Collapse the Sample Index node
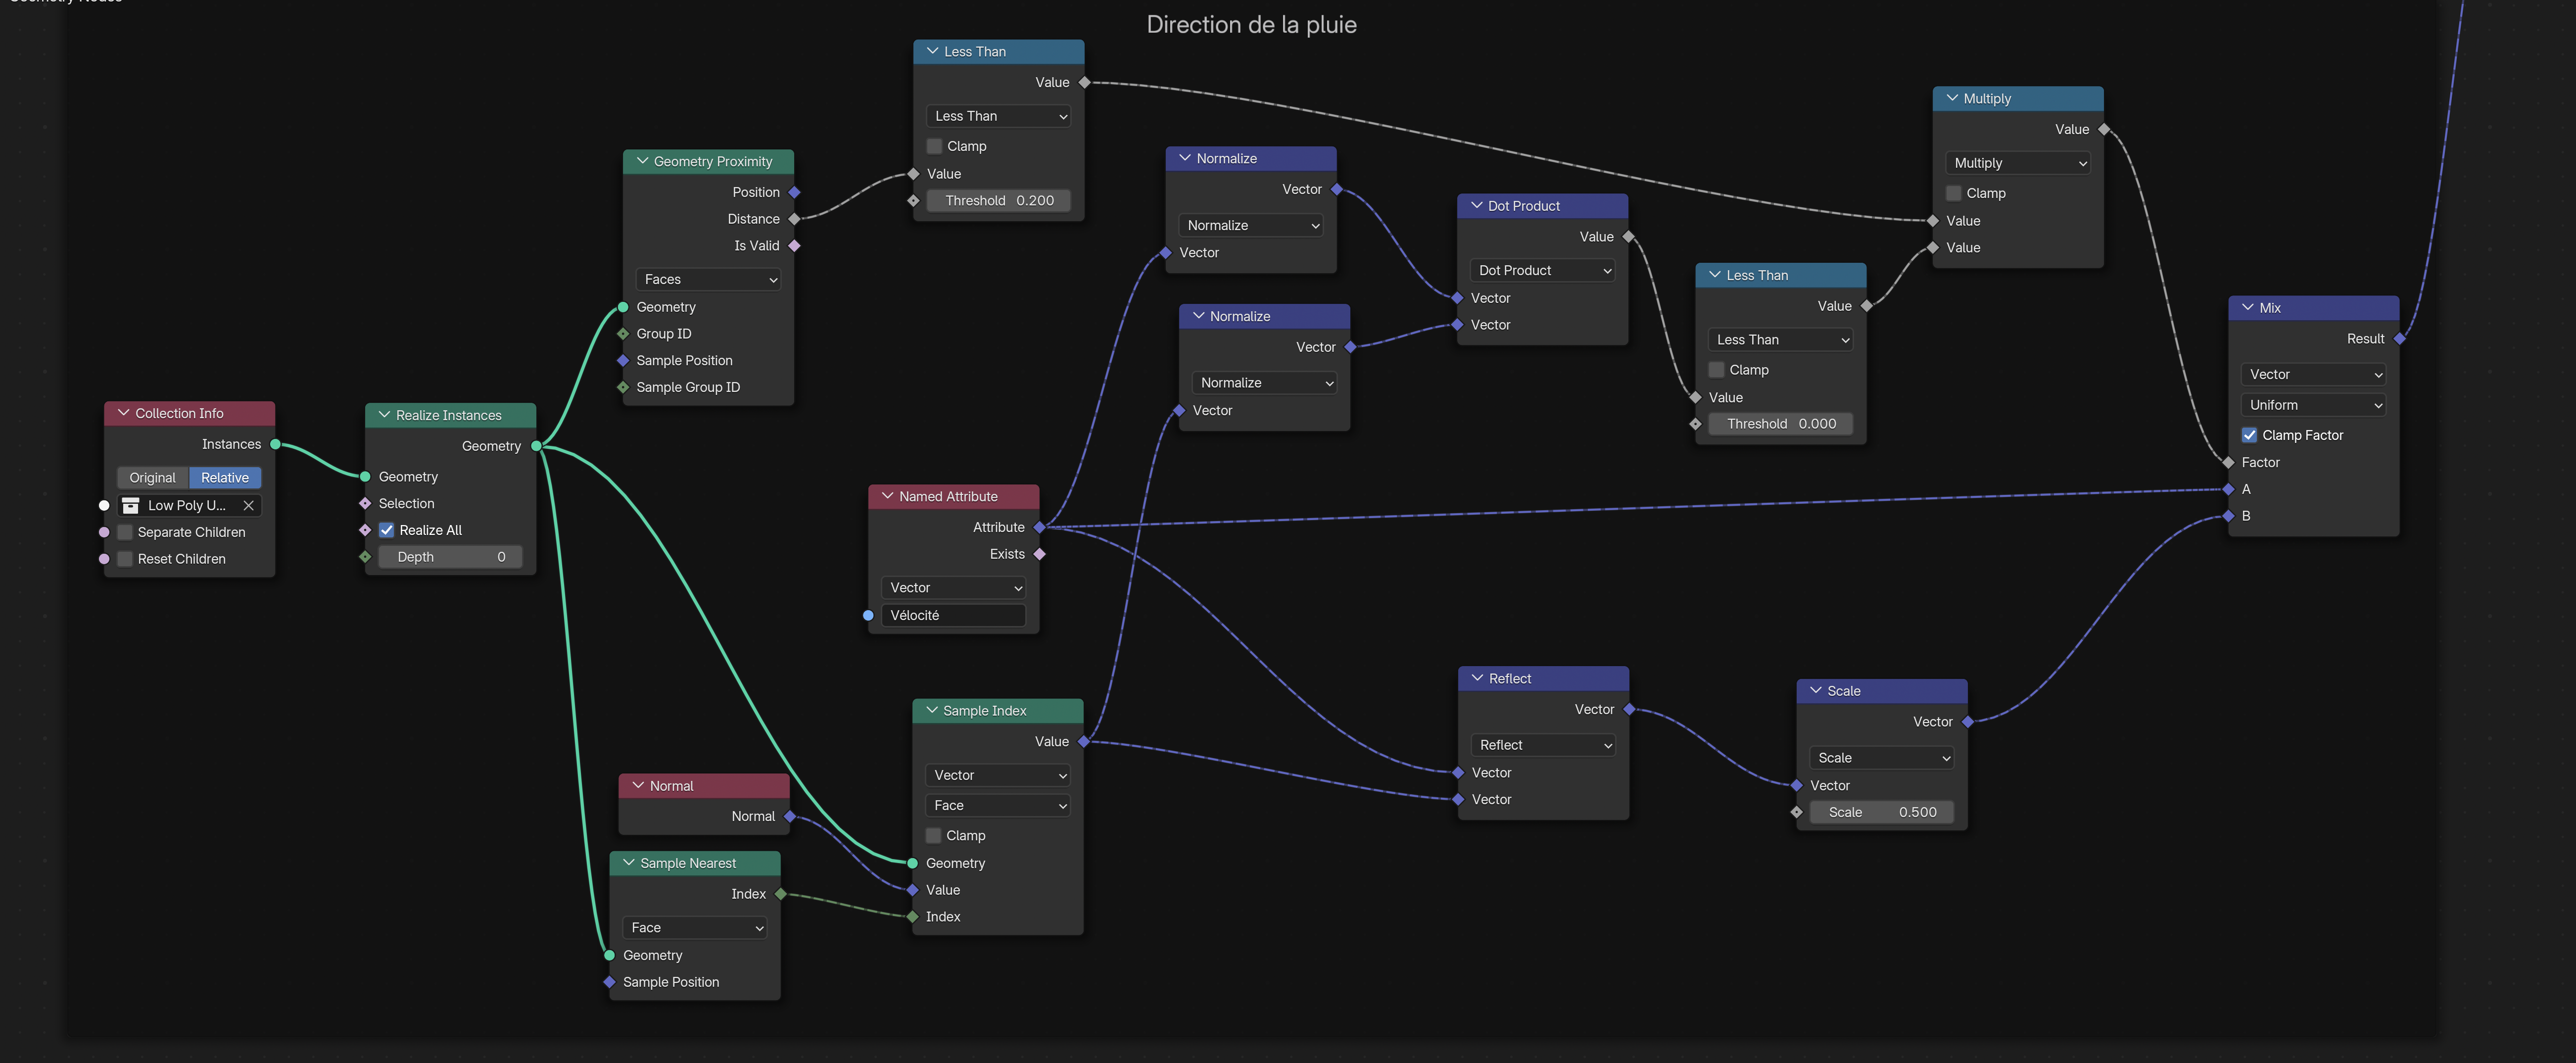The height and width of the screenshot is (1063, 2576). coord(932,711)
